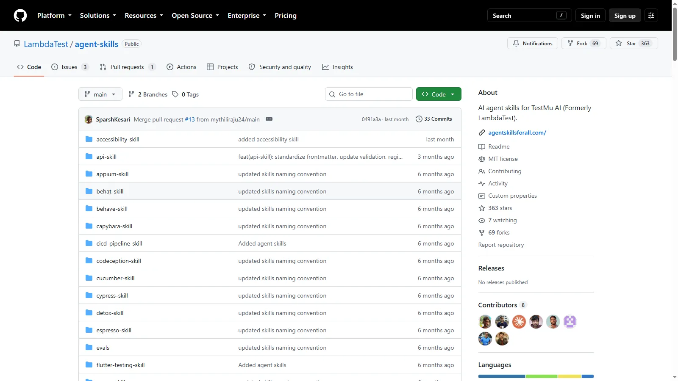Expand the Enterprise menu

[x=247, y=16]
